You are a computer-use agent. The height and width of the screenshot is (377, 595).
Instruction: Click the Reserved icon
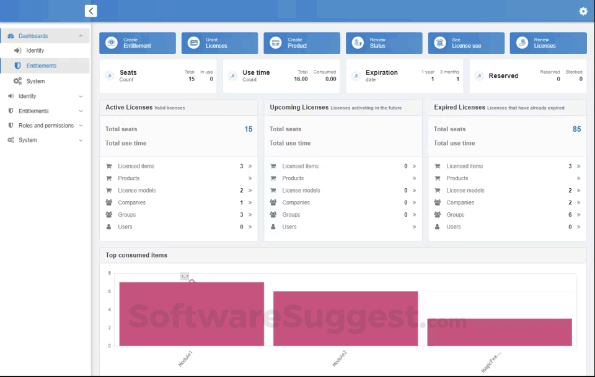tap(479, 76)
